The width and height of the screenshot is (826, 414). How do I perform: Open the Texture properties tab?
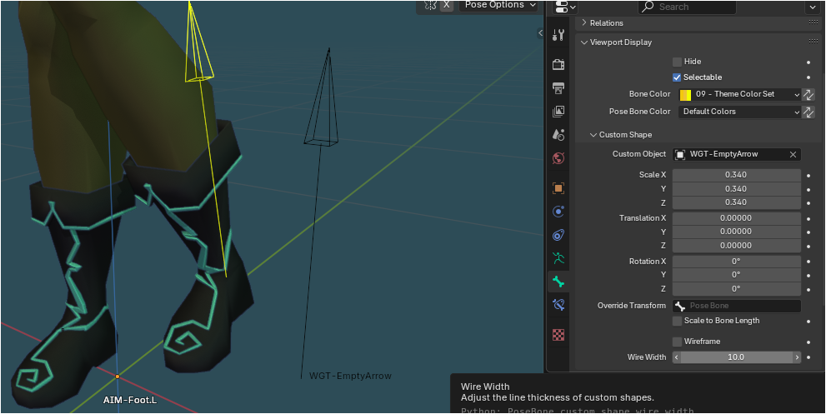point(558,335)
